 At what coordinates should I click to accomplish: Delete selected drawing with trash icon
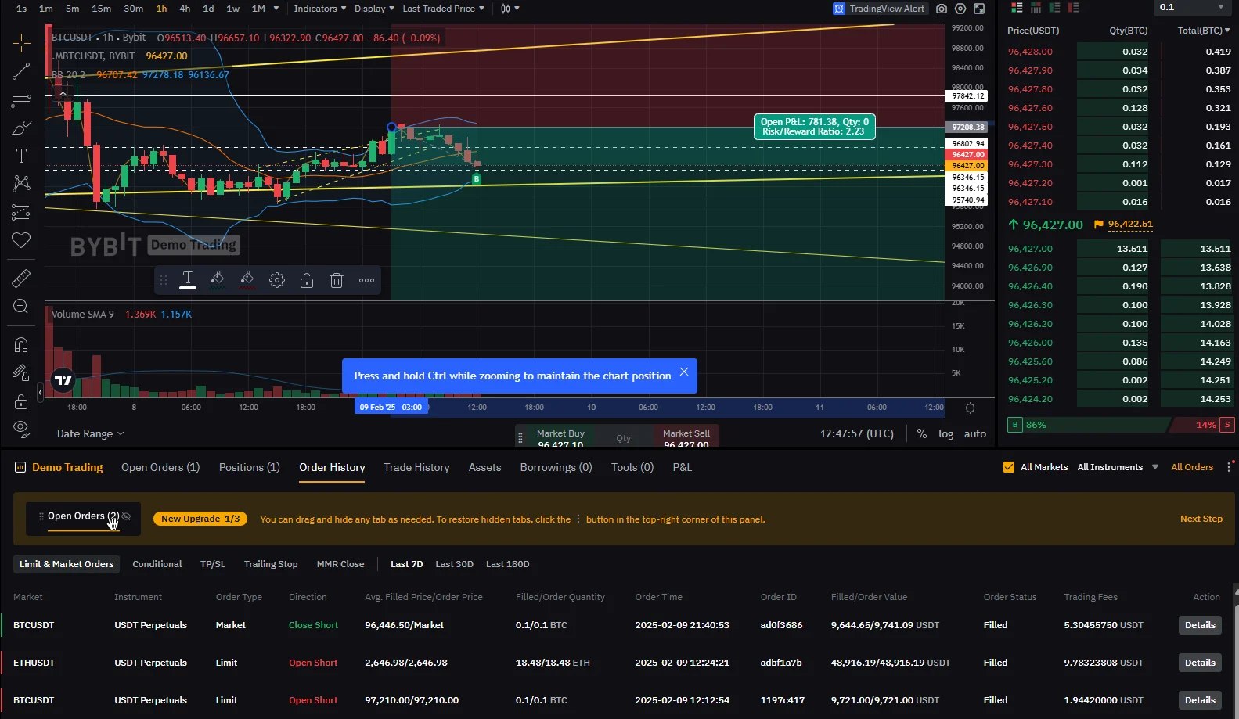click(337, 280)
